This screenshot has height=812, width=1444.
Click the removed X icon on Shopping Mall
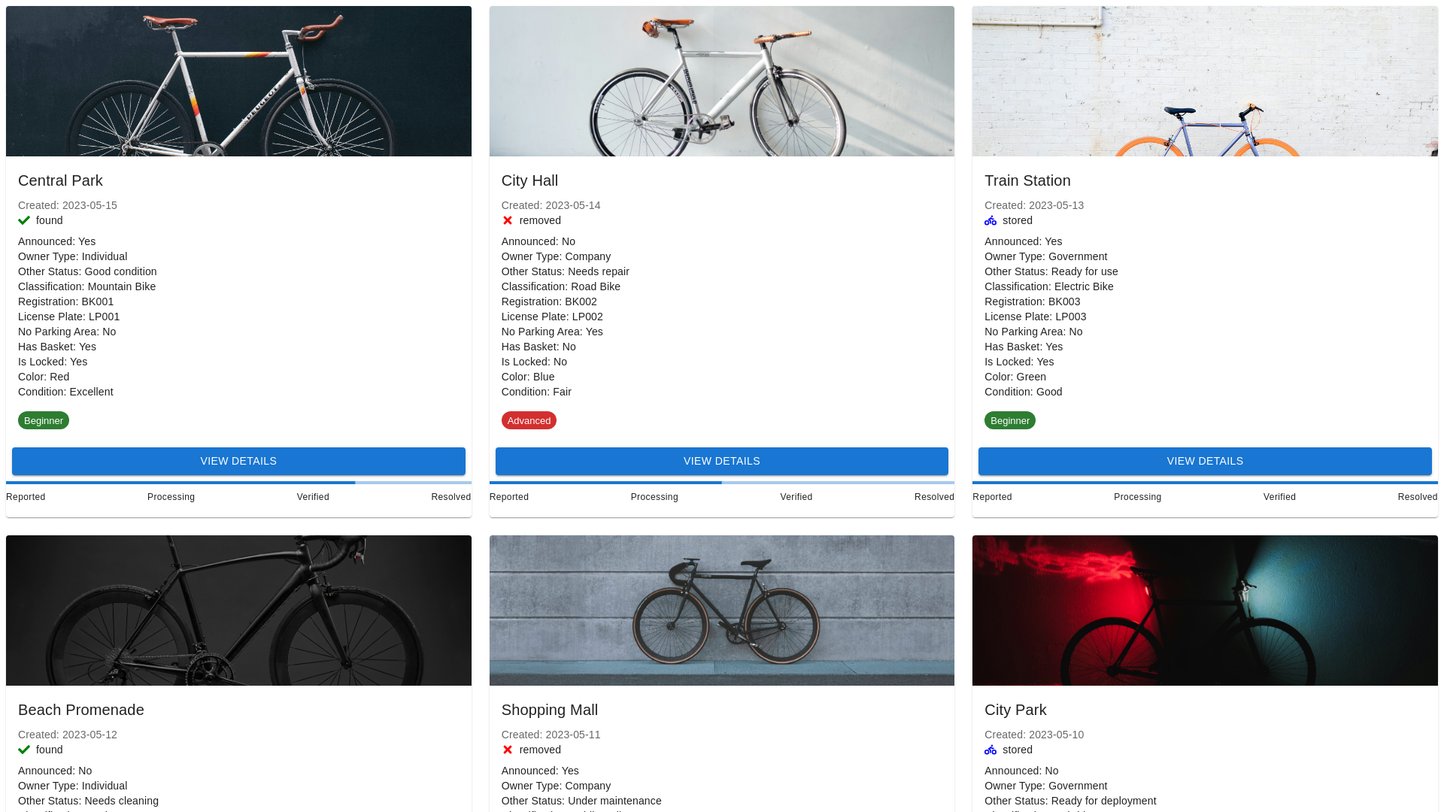pos(507,750)
